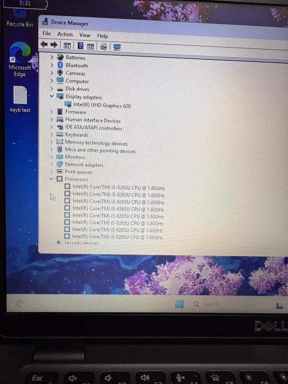Select the Intel UHD Graphics 620 device icon

point(68,104)
